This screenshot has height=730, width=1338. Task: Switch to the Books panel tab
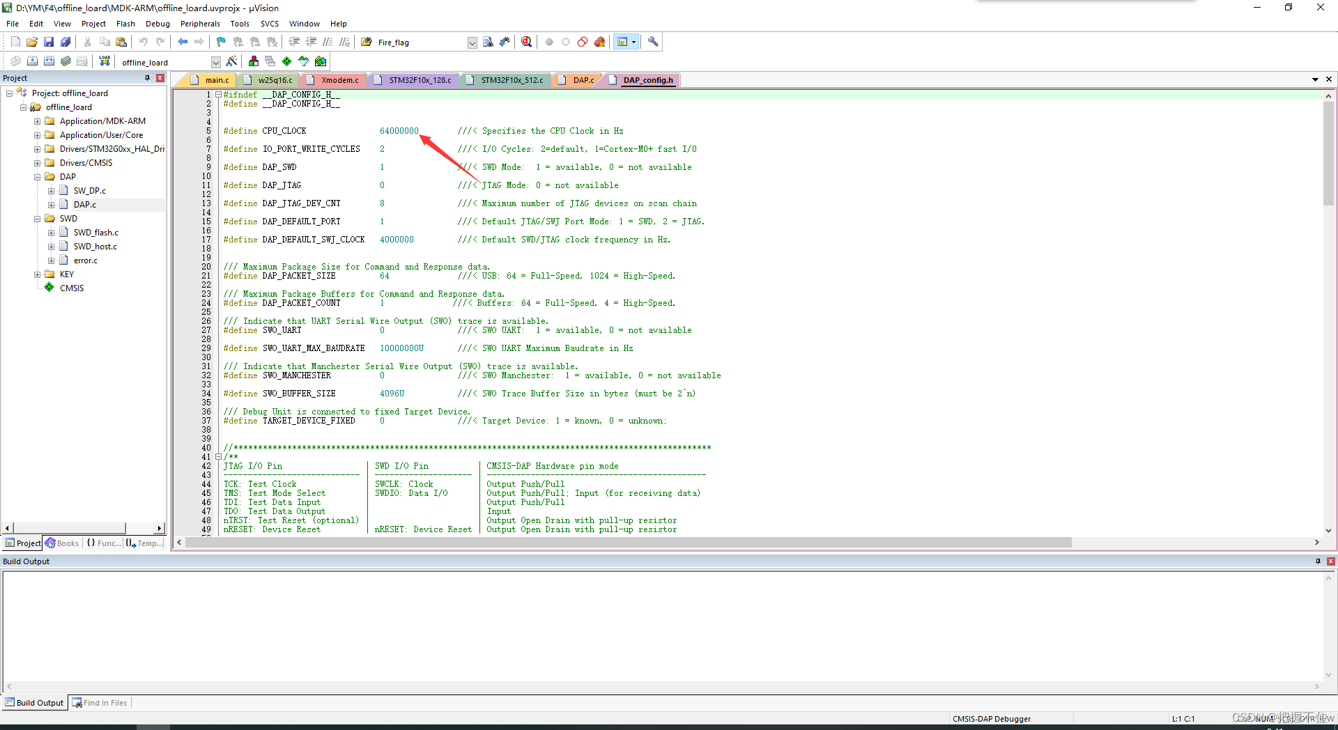pyautogui.click(x=62, y=543)
